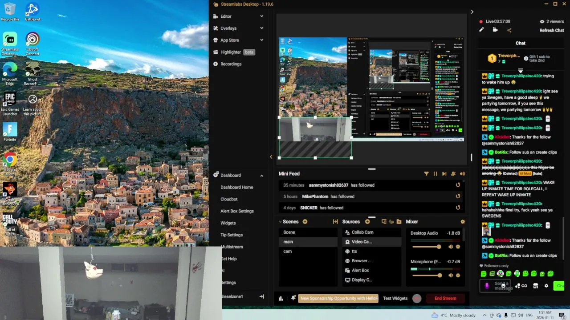Click Refresh Chat
The image size is (570, 320).
pyautogui.click(x=552, y=30)
